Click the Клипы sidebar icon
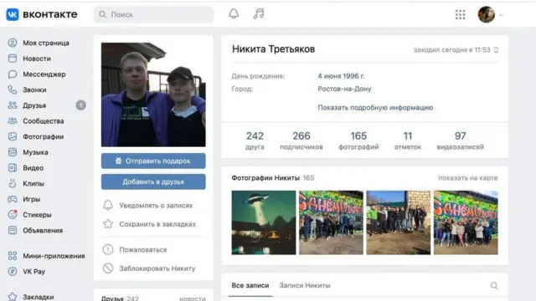This screenshot has height=301, width=536. click(13, 184)
